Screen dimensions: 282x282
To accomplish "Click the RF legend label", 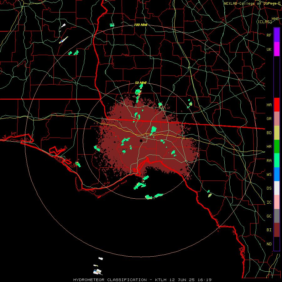I will 269,35.
